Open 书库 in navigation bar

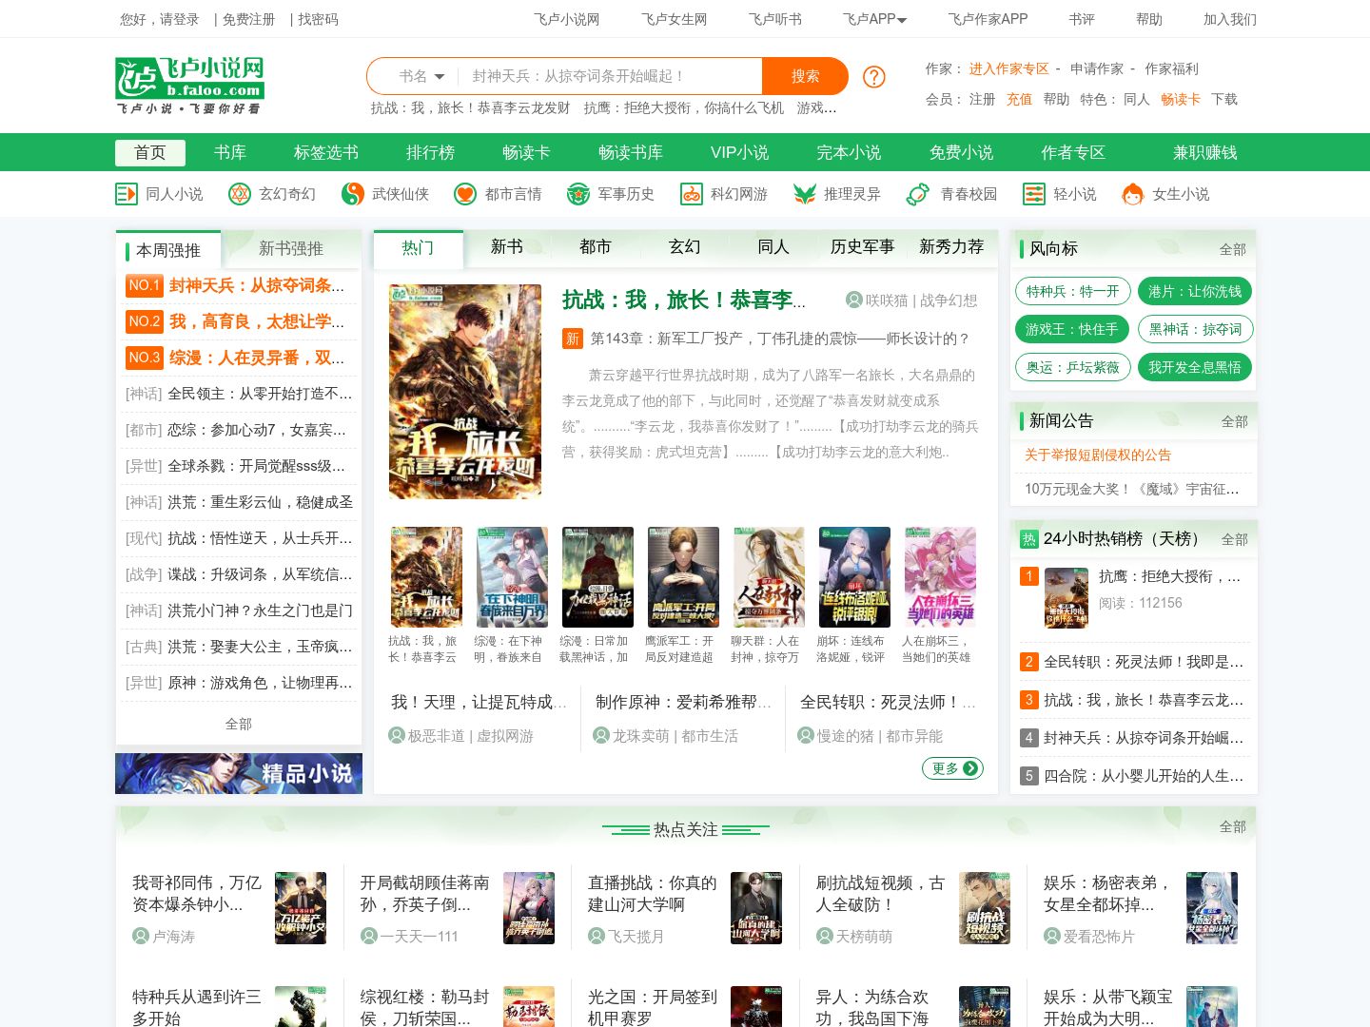point(230,153)
